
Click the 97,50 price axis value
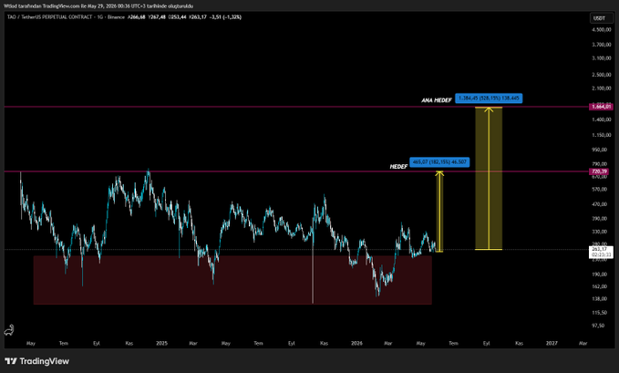tap(598, 326)
